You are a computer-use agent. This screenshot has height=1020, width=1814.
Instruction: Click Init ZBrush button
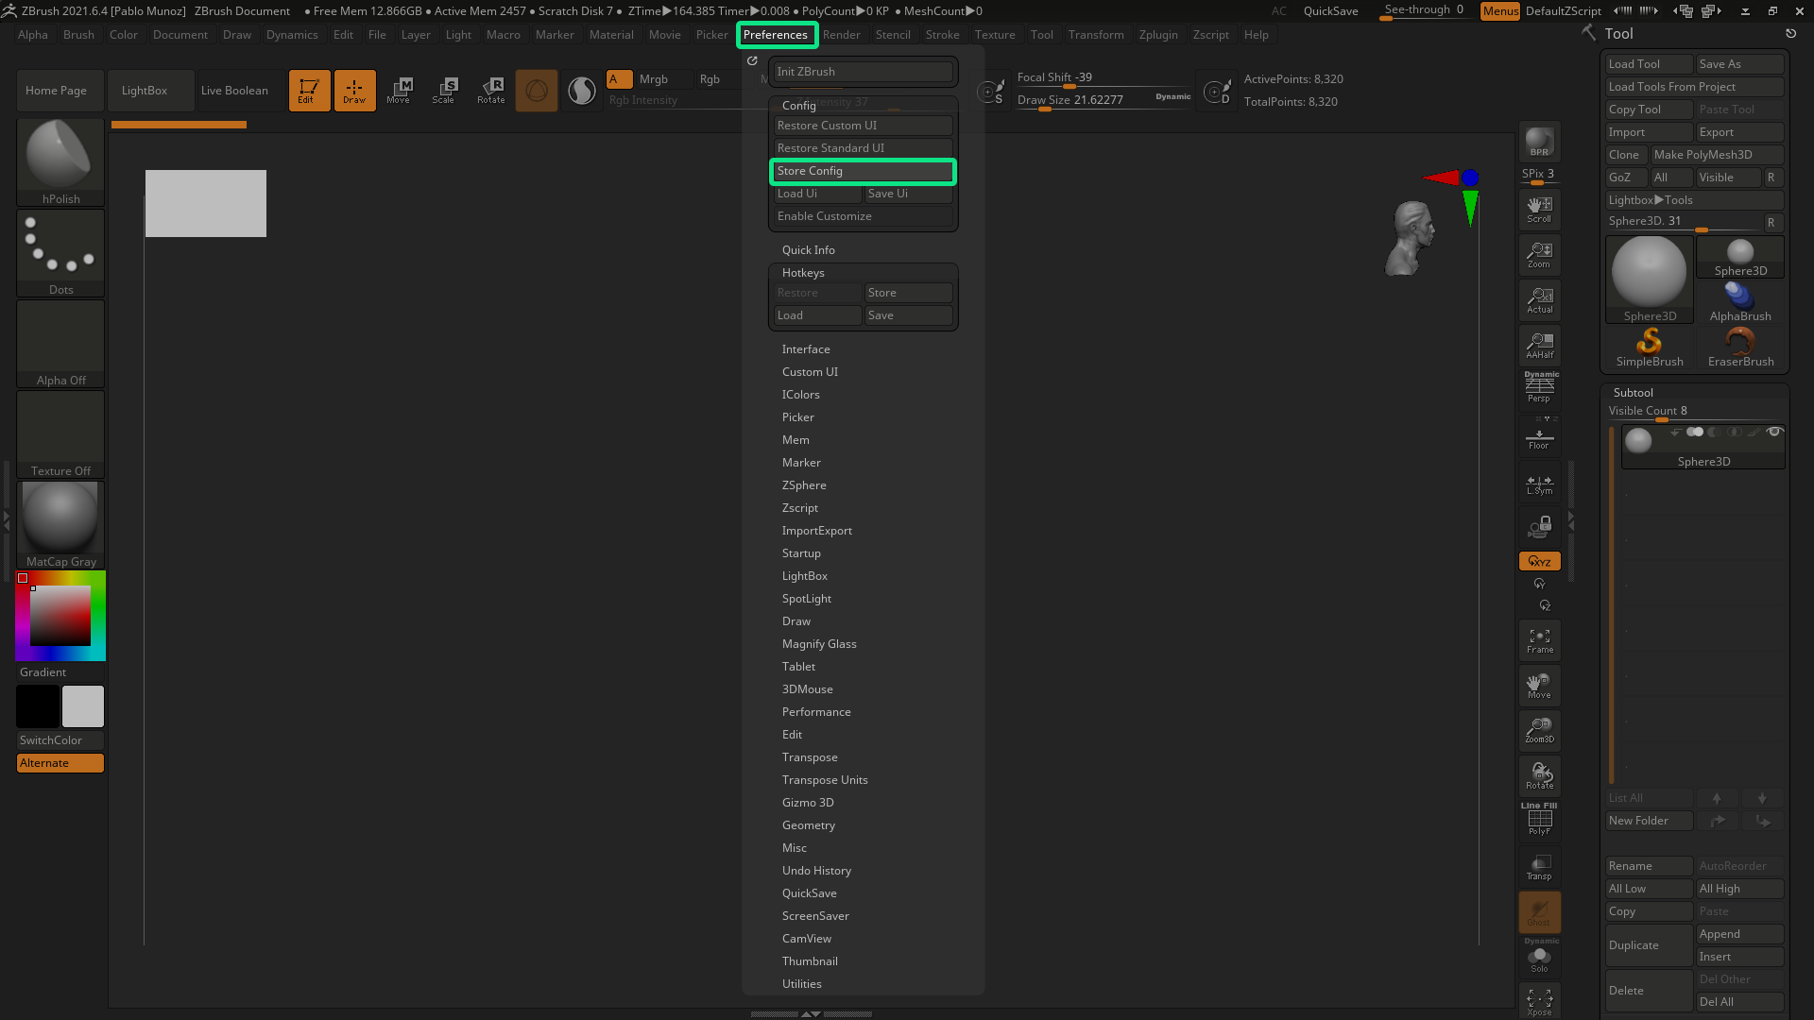pos(863,72)
